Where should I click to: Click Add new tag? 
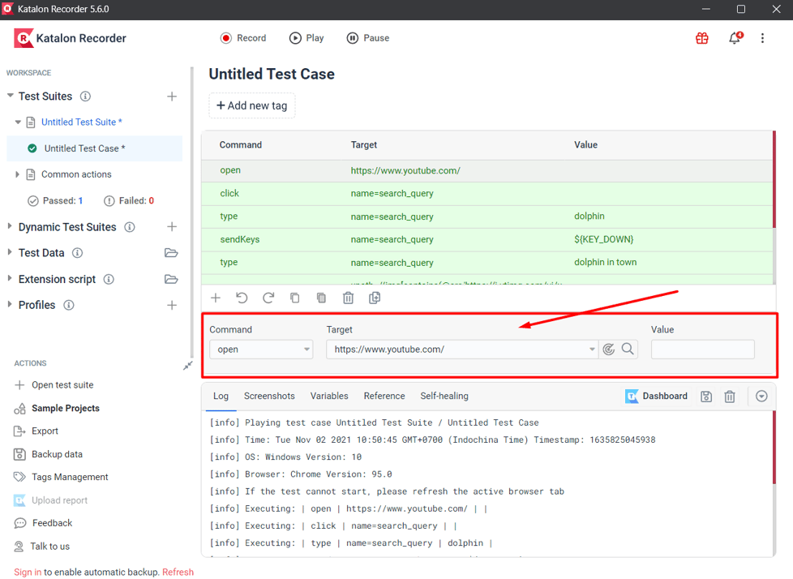point(251,105)
